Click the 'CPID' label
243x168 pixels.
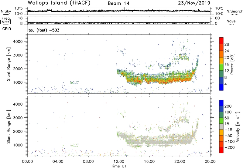tap(7, 29)
